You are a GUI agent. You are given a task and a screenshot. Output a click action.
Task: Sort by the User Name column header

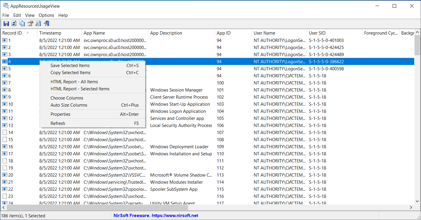coord(279,33)
